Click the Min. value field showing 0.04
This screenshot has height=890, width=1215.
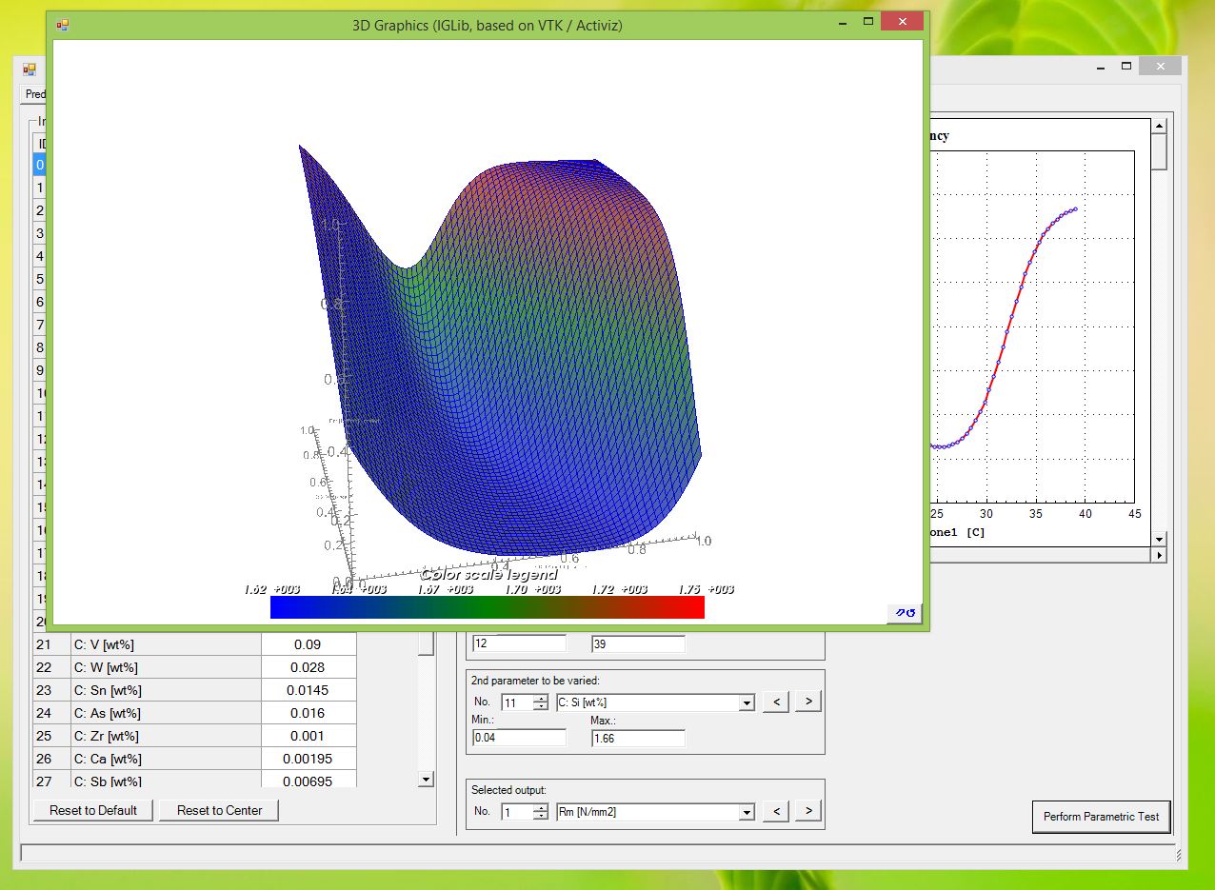click(519, 738)
